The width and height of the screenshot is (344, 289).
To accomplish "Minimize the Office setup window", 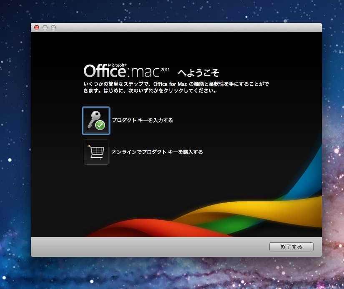I will 45,28.
